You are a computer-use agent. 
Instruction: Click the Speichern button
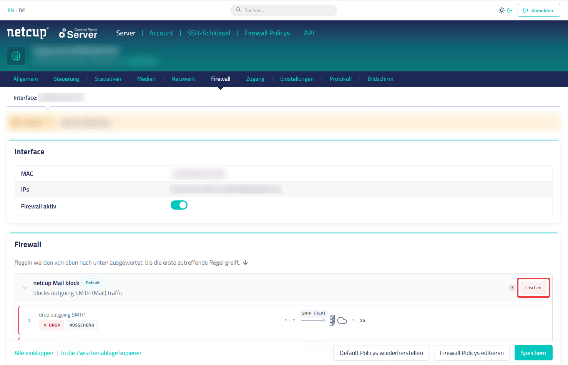(533, 353)
